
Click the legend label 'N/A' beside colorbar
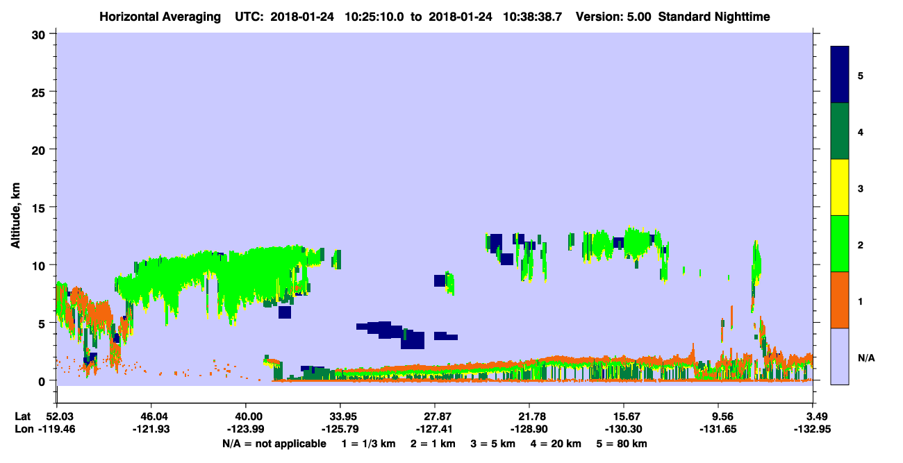(865, 357)
